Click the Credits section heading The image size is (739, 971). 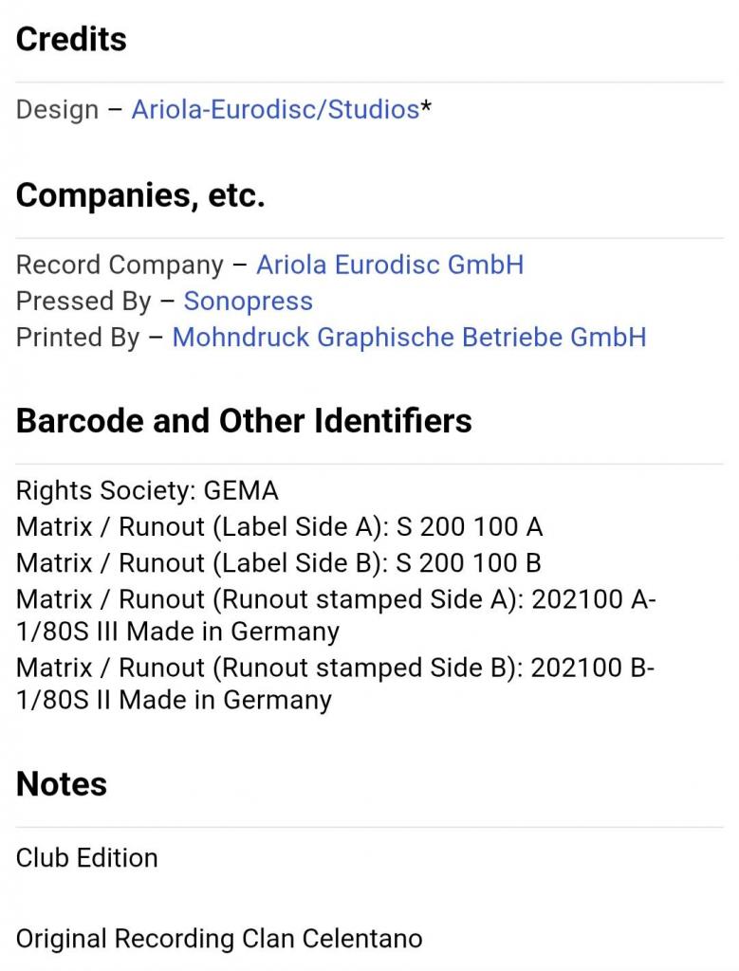[x=71, y=39]
